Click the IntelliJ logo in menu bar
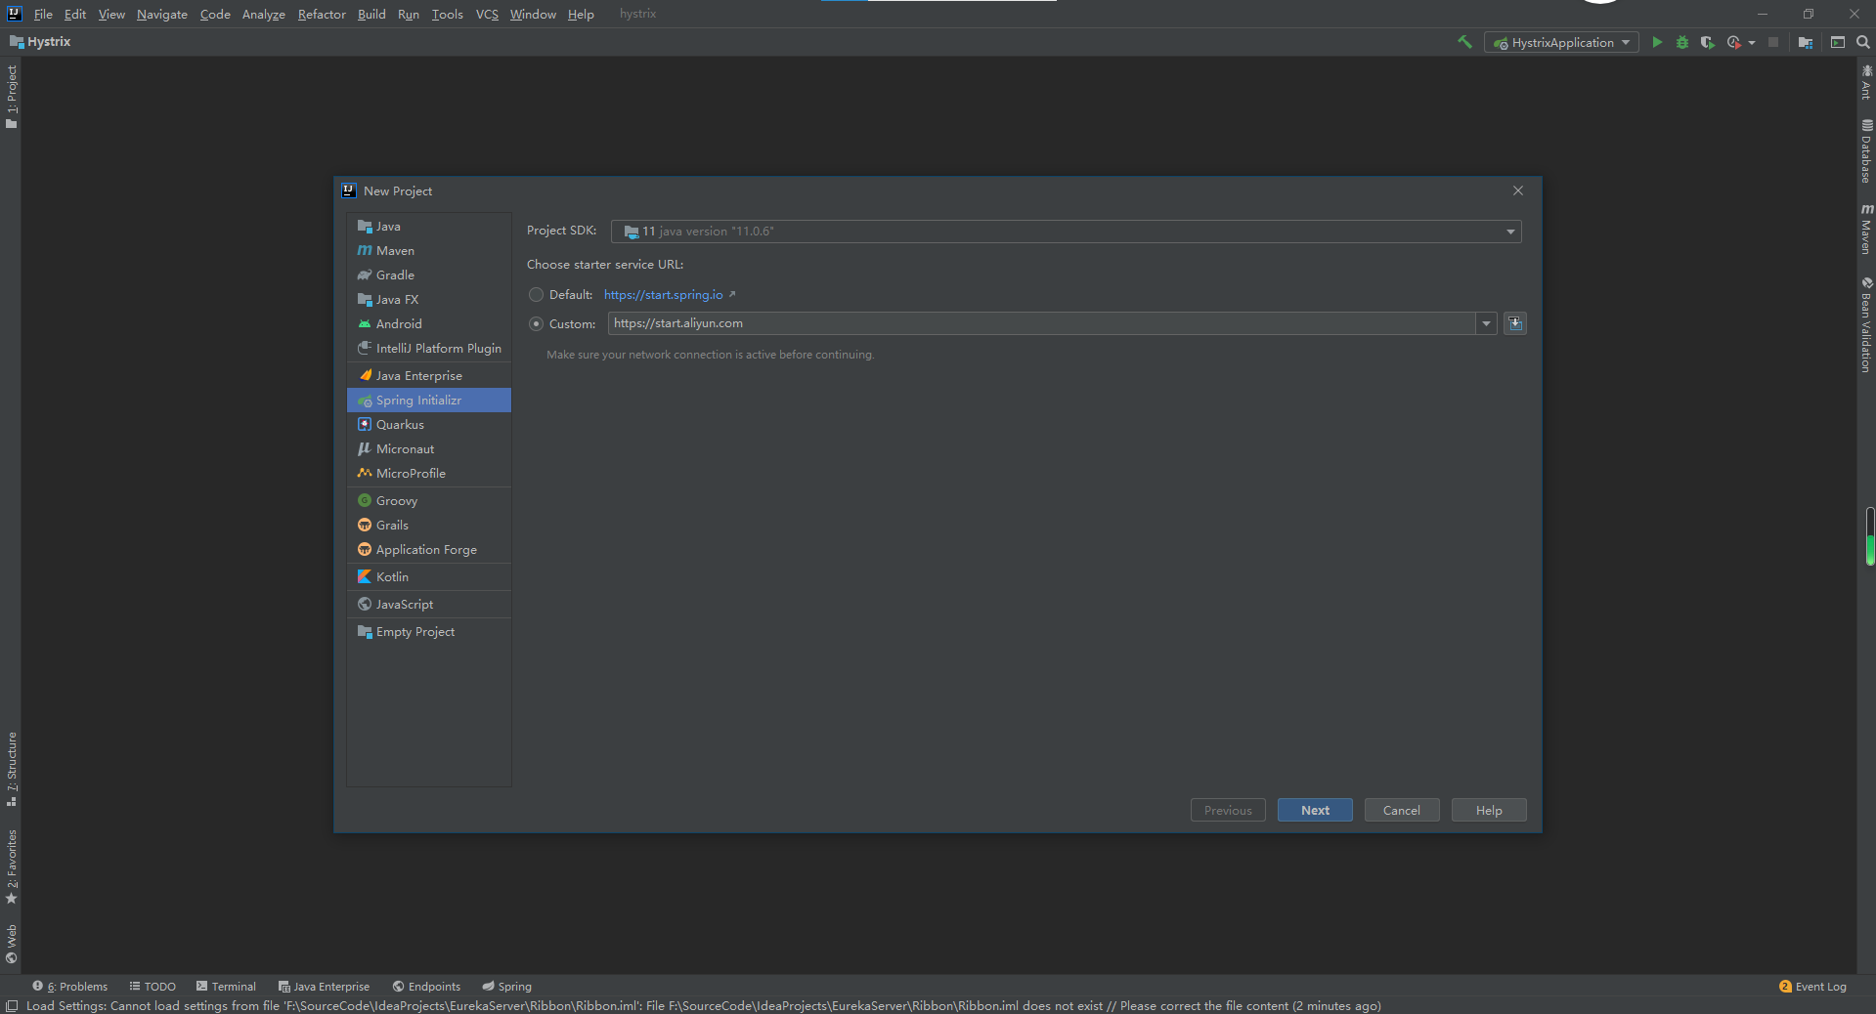 tap(14, 14)
